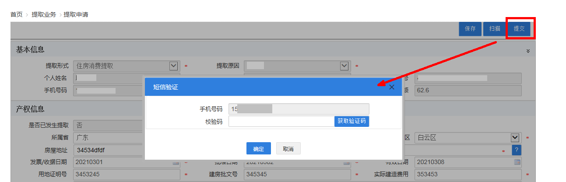The width and height of the screenshot is (566, 182).
Task: Expand the 白云区 district dropdown
Action: [x=515, y=138]
